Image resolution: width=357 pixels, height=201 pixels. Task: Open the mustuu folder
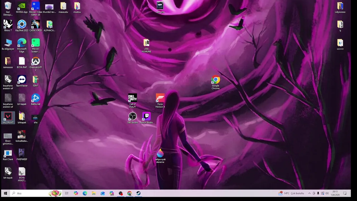click(x=77, y=8)
